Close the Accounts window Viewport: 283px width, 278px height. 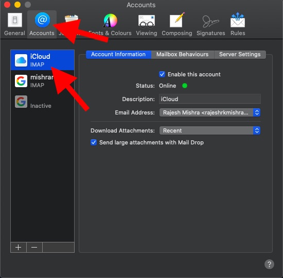[x=7, y=5]
